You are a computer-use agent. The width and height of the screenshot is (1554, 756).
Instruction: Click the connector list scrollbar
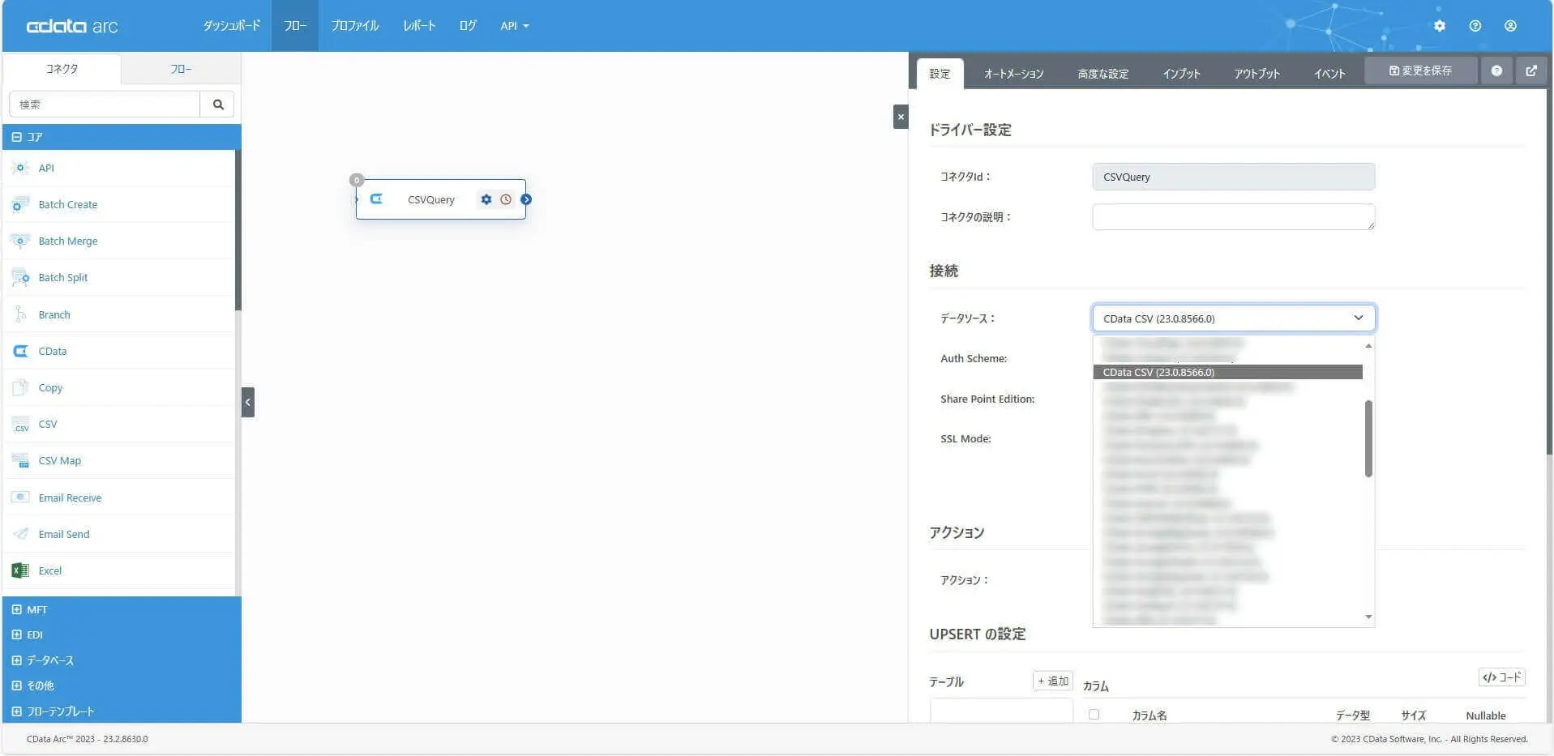pos(238,230)
